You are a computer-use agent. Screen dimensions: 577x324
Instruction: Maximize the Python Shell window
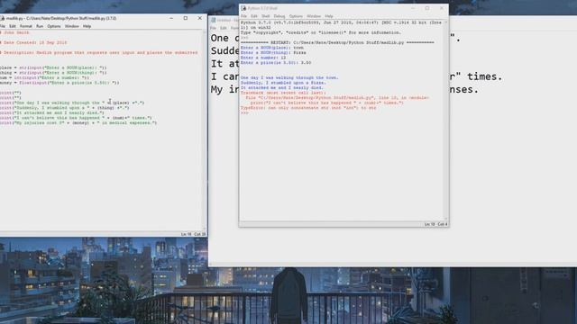[x=427, y=8]
